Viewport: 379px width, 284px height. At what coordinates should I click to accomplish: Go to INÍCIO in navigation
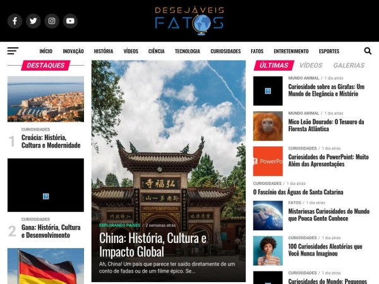click(x=46, y=51)
